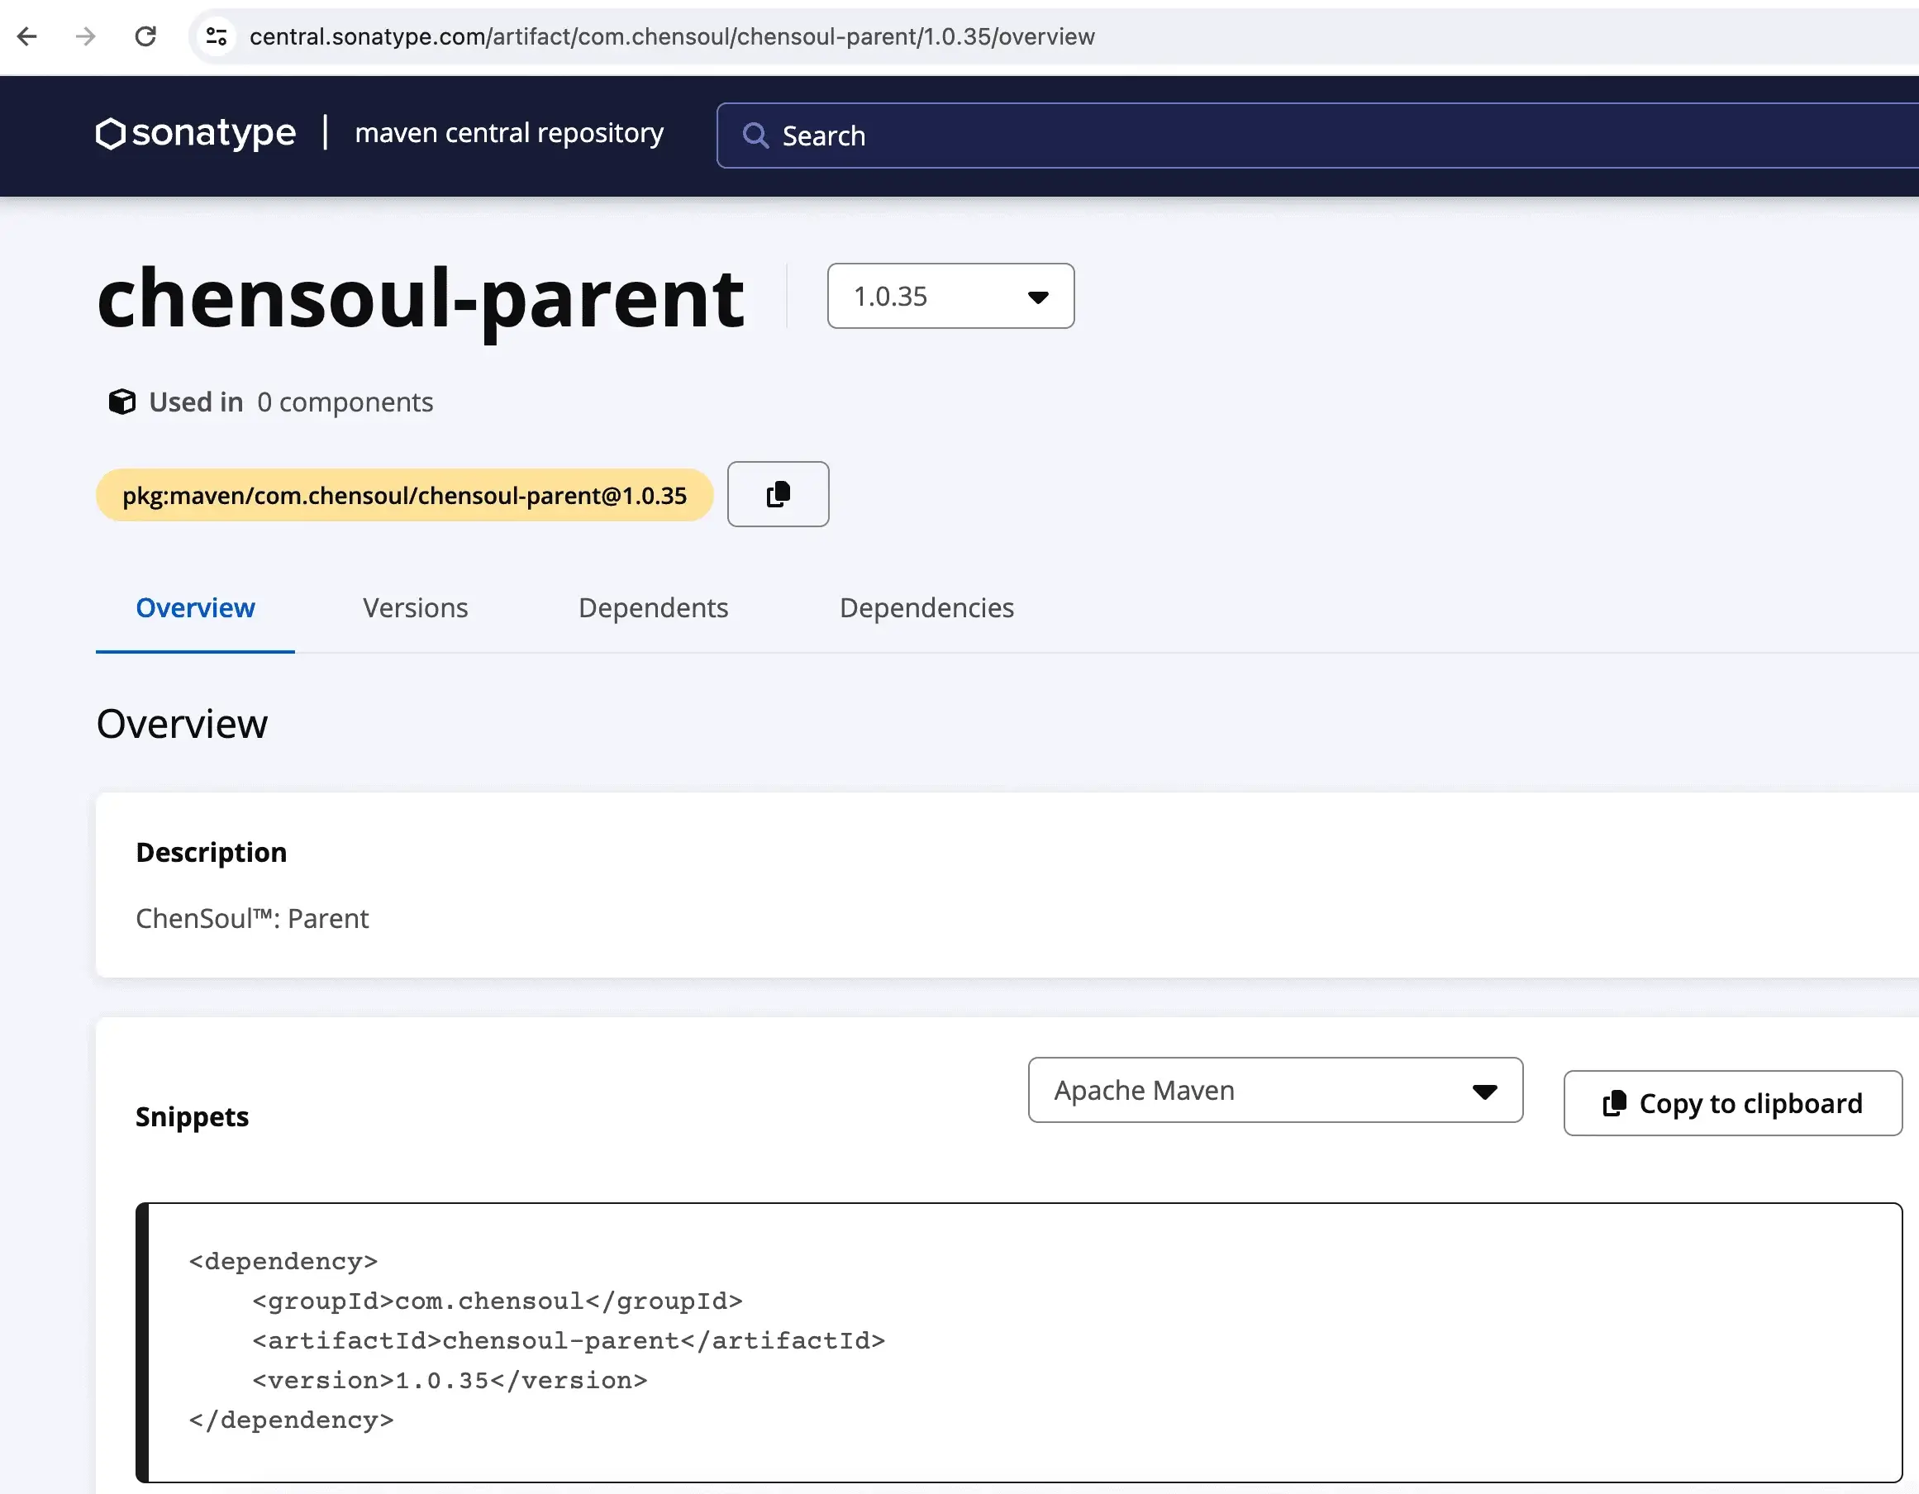Click the cube icon beside Used in
The width and height of the screenshot is (1919, 1494).
coord(122,402)
